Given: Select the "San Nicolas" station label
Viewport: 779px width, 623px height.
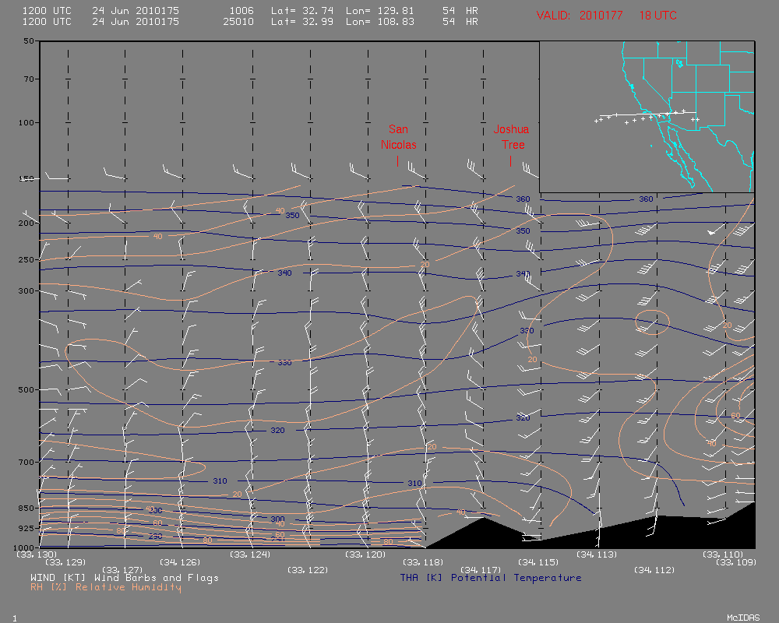Looking at the screenshot, I should (x=398, y=137).
